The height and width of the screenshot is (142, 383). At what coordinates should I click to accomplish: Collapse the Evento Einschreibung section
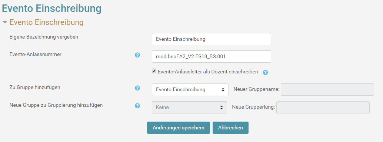point(5,22)
